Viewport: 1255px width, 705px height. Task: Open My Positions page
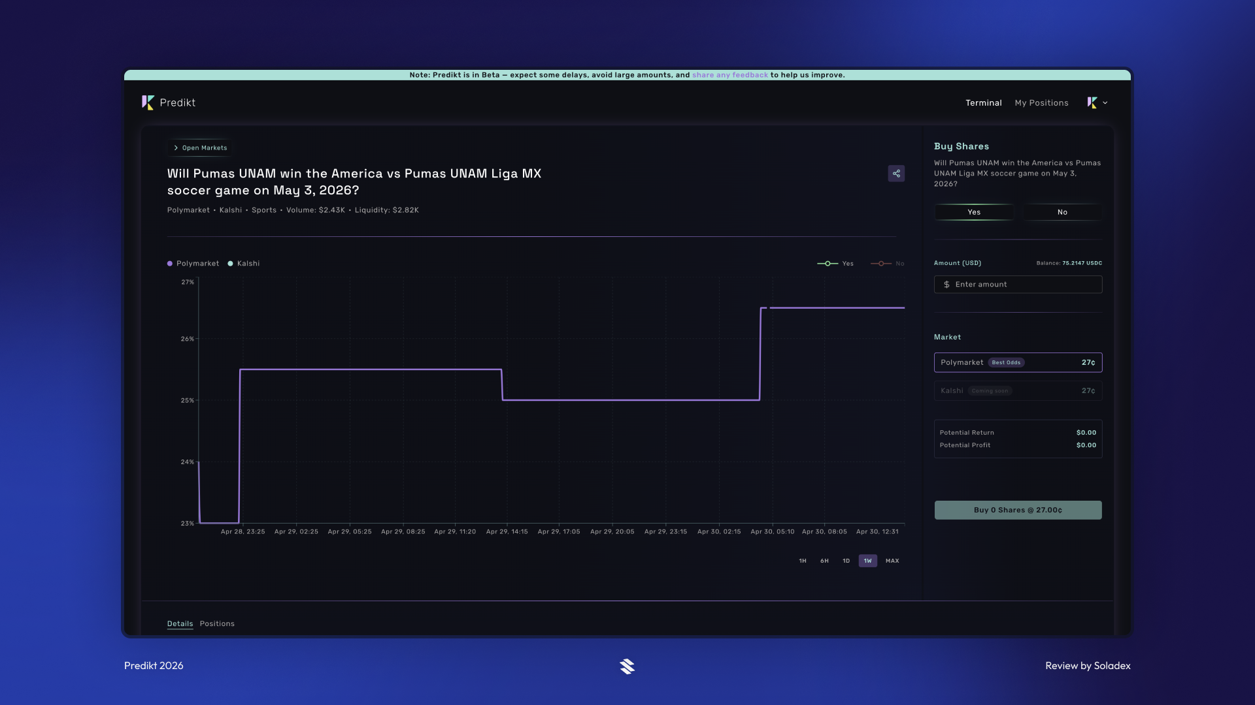(1041, 103)
